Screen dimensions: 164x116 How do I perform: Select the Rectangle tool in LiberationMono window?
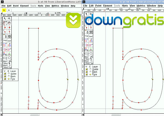[x=5, y=58]
